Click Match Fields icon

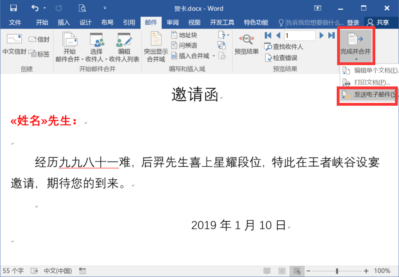222,45
